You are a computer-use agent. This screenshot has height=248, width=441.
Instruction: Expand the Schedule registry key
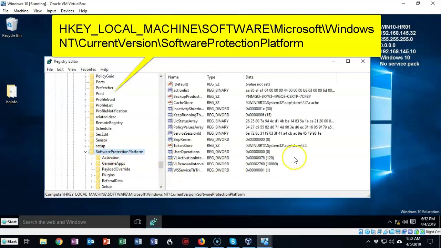85,128
